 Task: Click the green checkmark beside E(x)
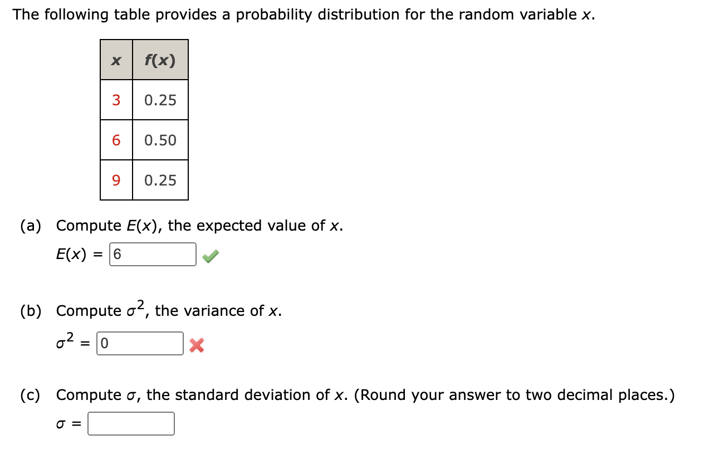coord(209,255)
